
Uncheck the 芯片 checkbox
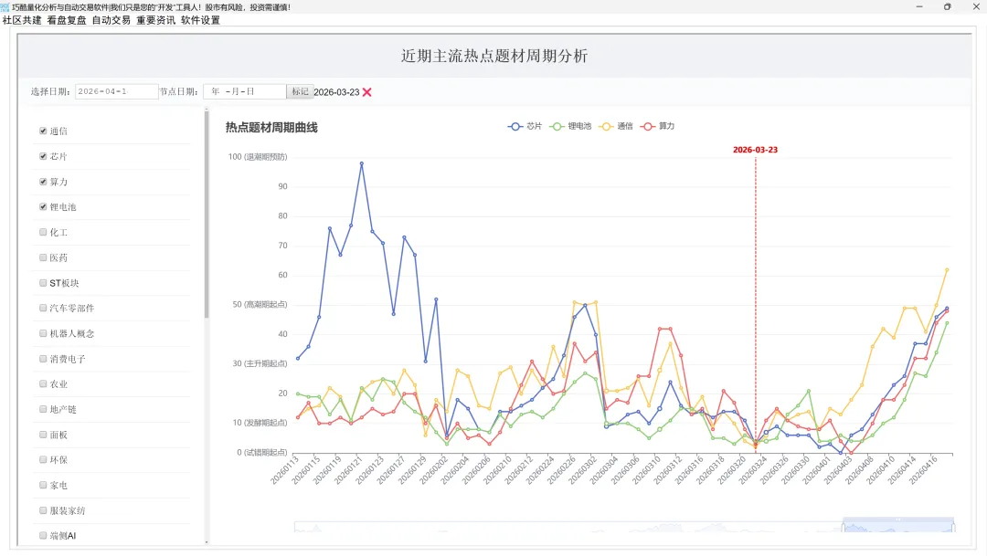point(43,156)
